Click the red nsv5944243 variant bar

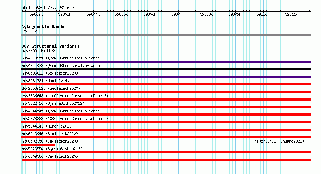(x=166, y=130)
